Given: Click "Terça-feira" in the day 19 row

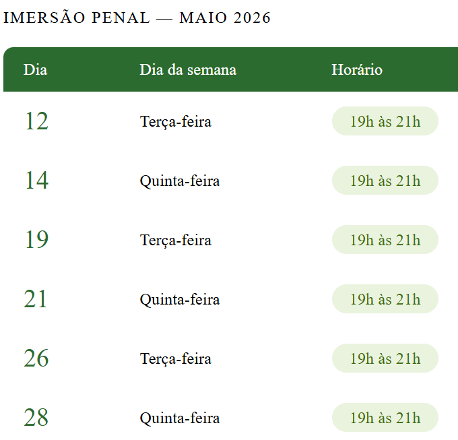Looking at the screenshot, I should click(x=176, y=240).
